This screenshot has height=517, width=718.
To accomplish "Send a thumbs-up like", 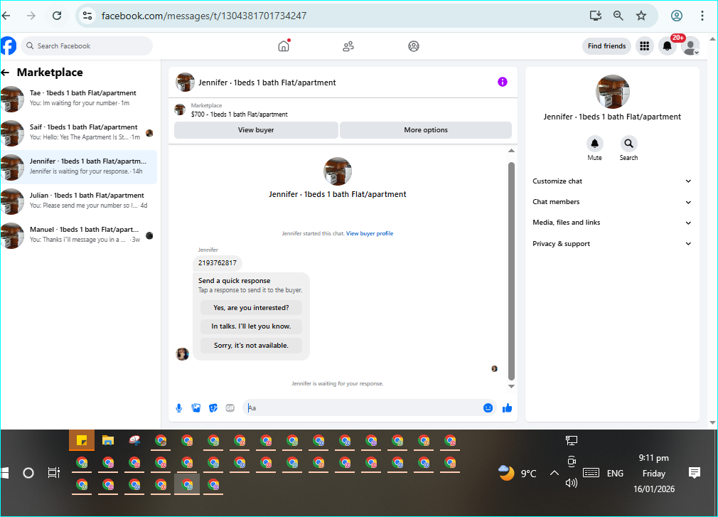I will 507,408.
